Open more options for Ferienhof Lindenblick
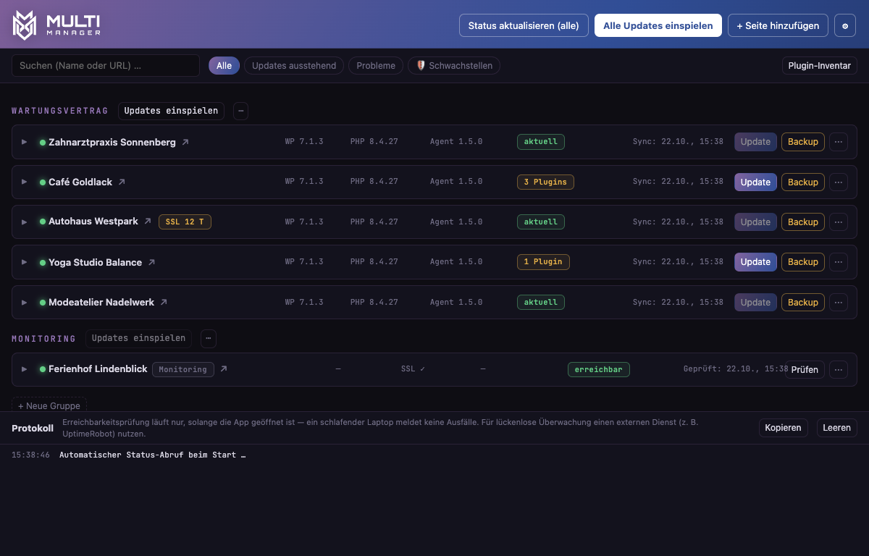The height and width of the screenshot is (556, 869). 839,370
